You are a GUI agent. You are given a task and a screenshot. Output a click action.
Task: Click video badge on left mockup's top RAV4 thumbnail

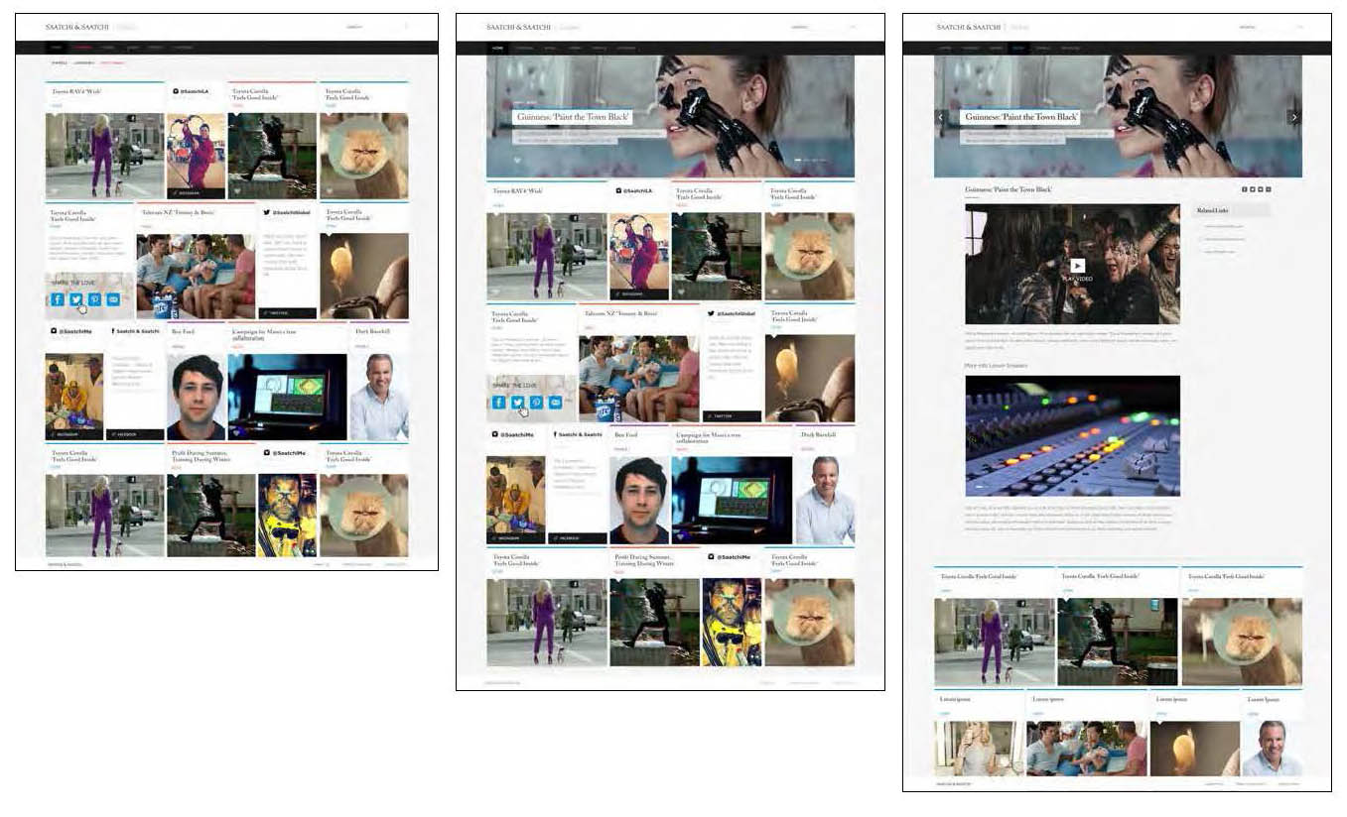131,119
